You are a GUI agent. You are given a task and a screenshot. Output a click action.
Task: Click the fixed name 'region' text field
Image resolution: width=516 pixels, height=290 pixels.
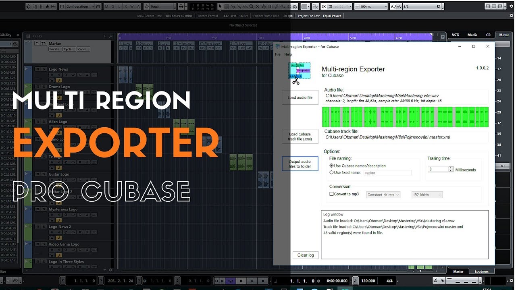point(387,172)
